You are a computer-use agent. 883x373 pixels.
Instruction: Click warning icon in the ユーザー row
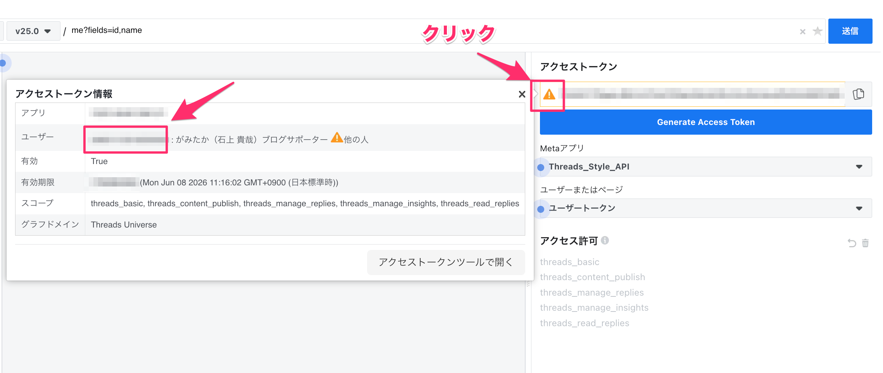pyautogui.click(x=336, y=138)
